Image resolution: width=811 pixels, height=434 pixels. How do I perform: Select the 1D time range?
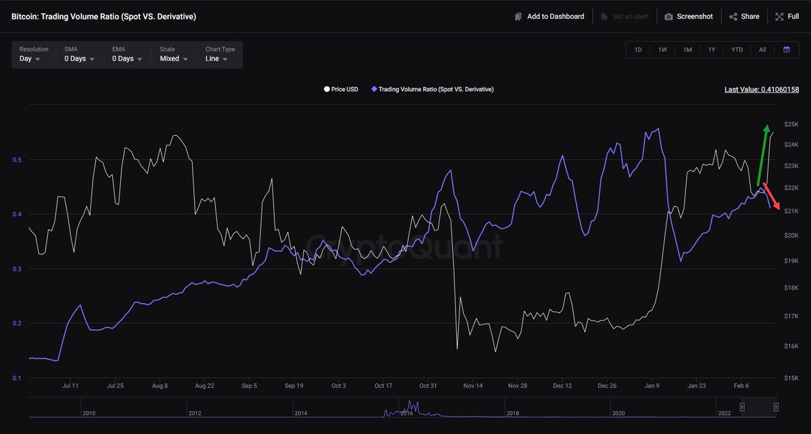(637, 50)
